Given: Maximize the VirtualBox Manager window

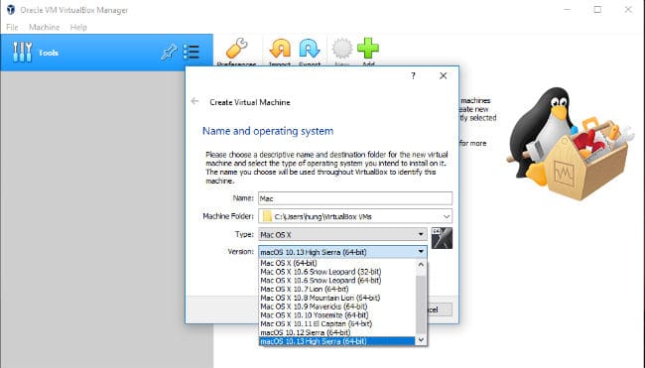Looking at the screenshot, I should click(x=597, y=10).
